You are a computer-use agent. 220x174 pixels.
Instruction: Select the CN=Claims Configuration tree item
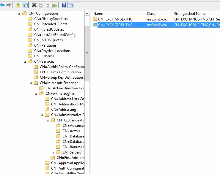coord(60,72)
